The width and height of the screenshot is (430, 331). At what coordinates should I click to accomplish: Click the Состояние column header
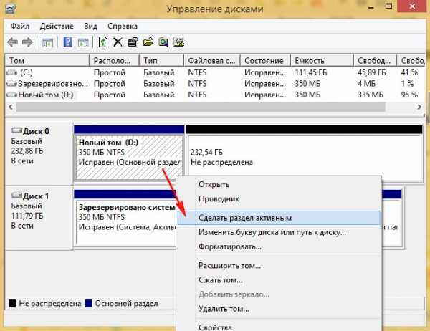click(265, 61)
